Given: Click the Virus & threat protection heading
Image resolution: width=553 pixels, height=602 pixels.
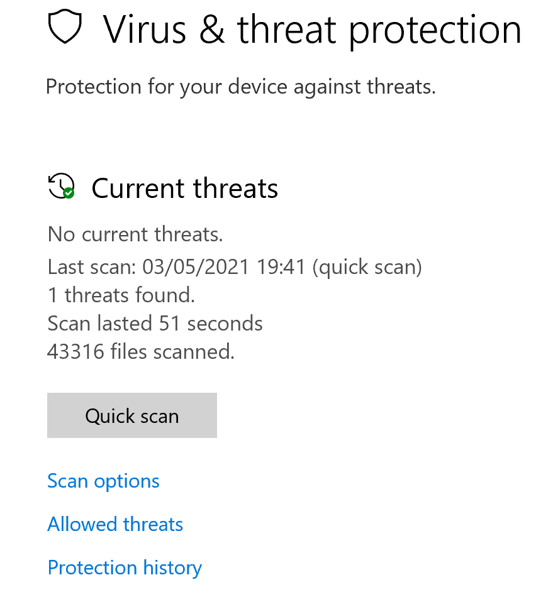Looking at the screenshot, I should 312,29.
